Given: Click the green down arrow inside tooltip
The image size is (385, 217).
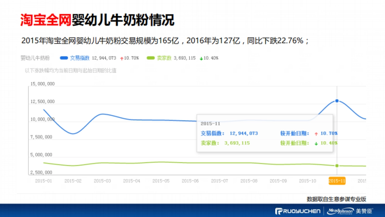Looking at the screenshot, I should click(316, 143).
